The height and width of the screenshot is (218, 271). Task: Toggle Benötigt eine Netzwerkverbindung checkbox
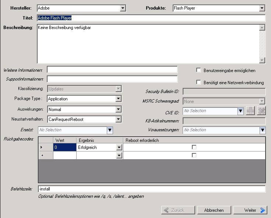[x=198, y=82]
